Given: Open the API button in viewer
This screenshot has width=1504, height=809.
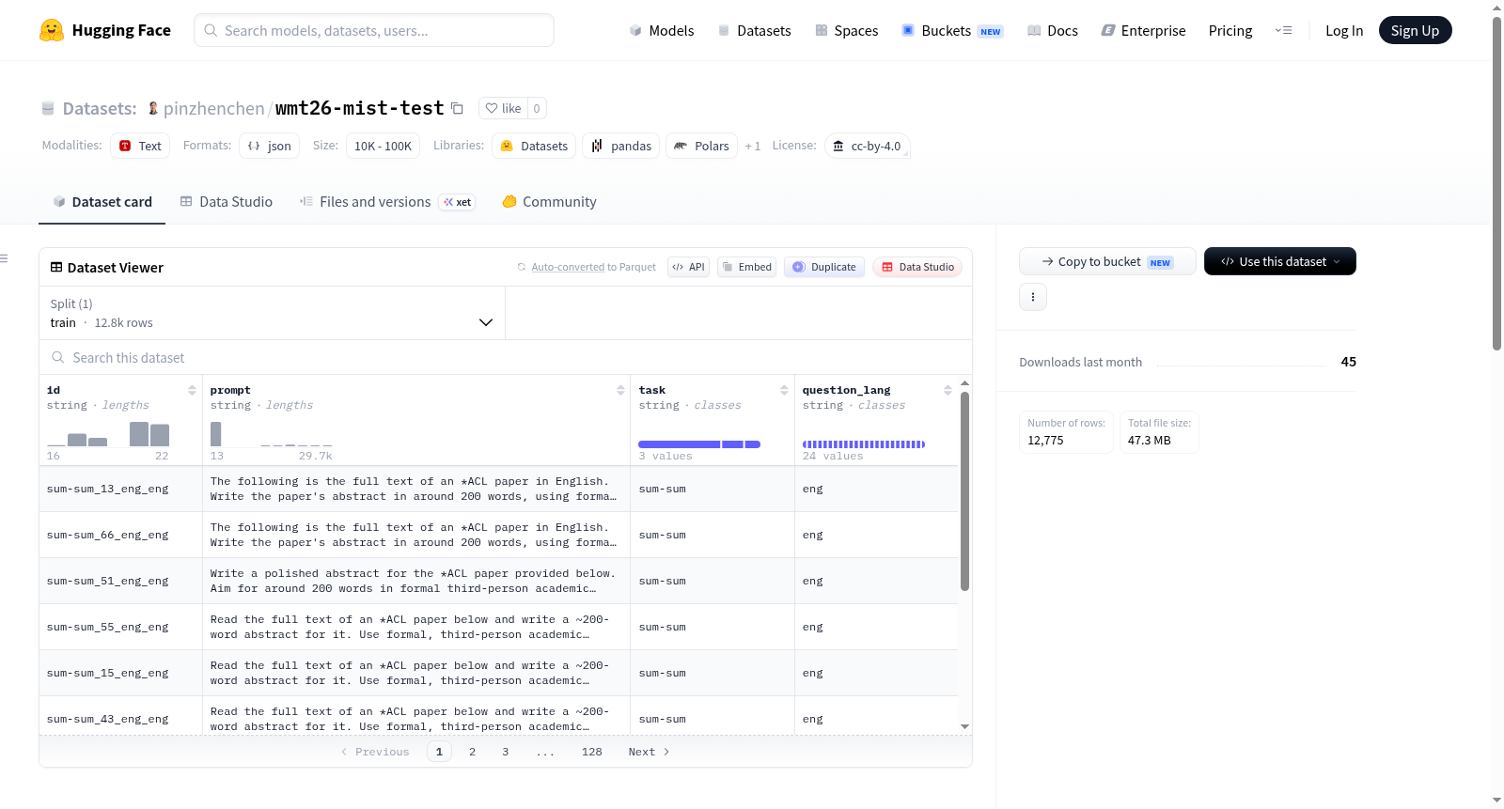Looking at the screenshot, I should pos(688,267).
